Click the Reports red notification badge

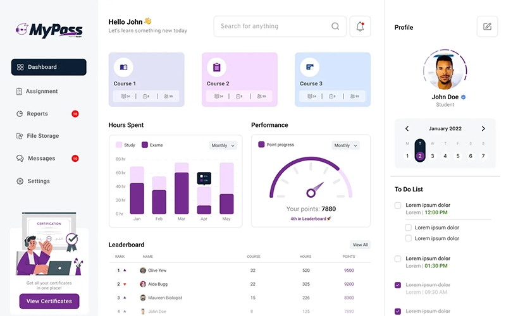(x=75, y=114)
